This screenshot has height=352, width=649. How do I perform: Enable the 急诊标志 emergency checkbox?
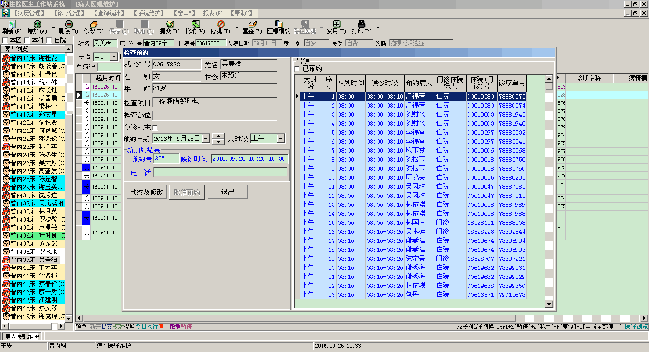coord(155,128)
